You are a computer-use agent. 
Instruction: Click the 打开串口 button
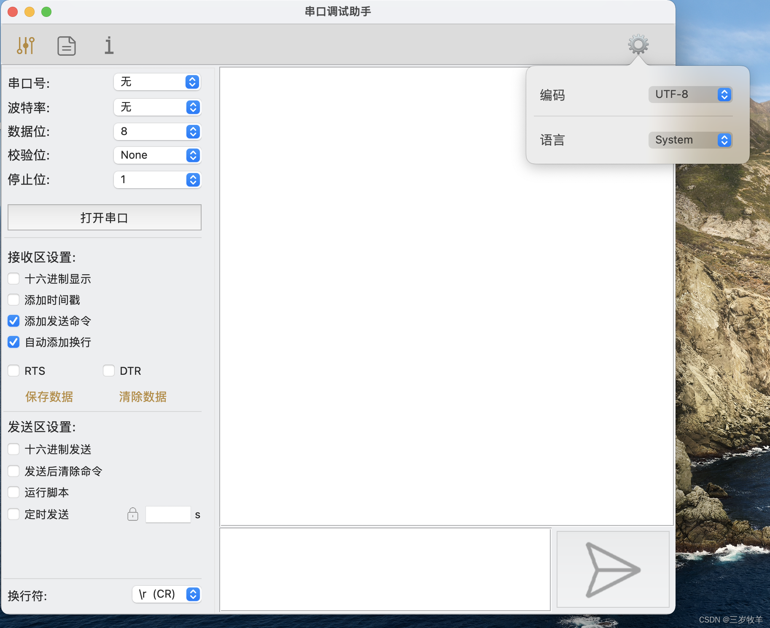[x=105, y=217]
